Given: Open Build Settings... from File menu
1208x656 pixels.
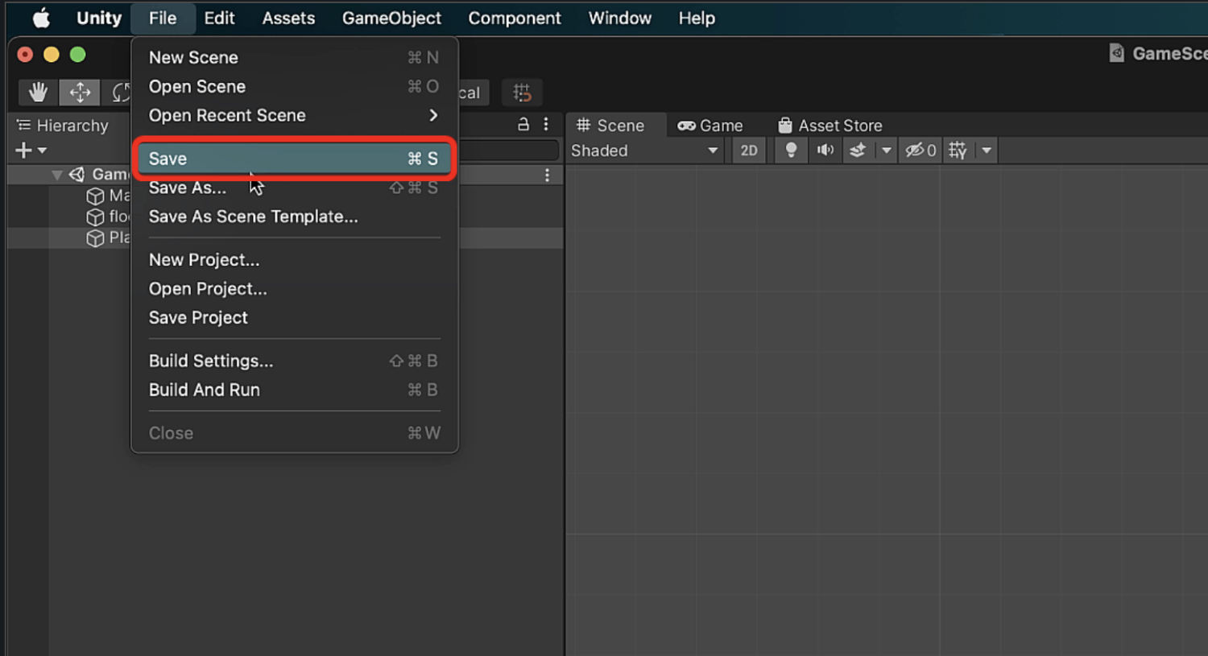Looking at the screenshot, I should pyautogui.click(x=294, y=361).
